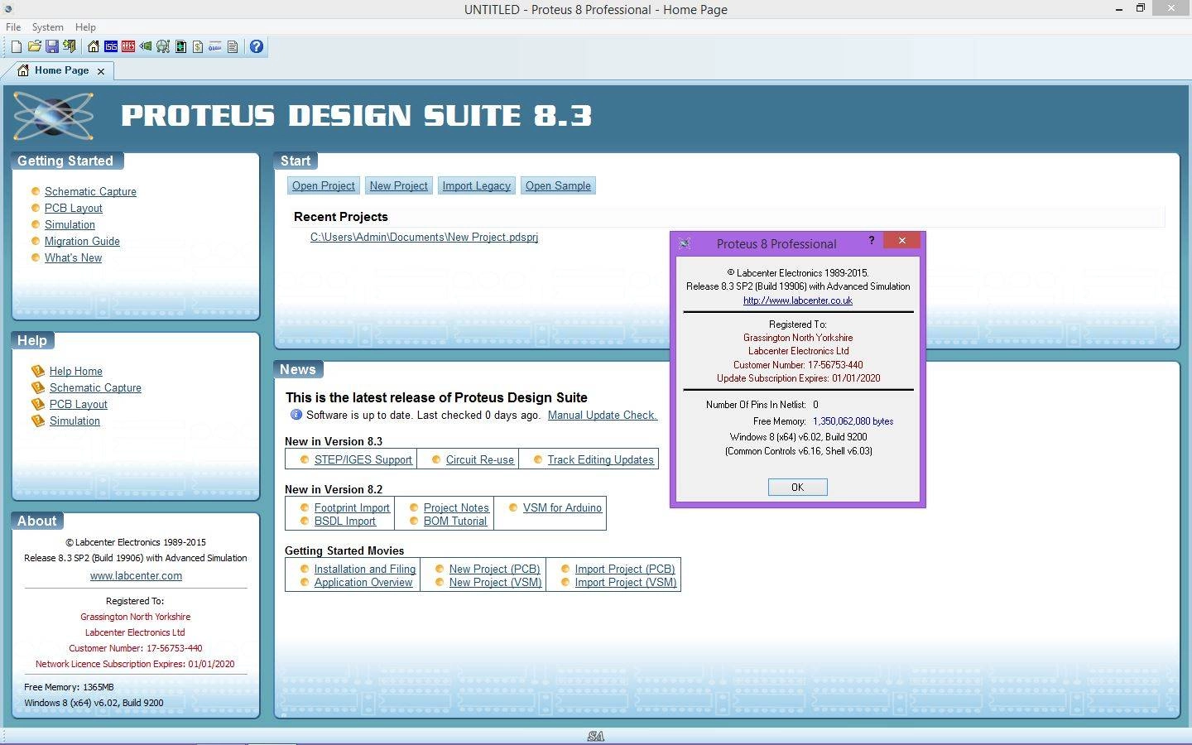Screen dimensions: 1192x745
Task: Click the Open Sample button
Action: [x=558, y=185]
